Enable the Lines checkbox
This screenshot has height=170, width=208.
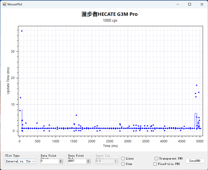coord(123,159)
